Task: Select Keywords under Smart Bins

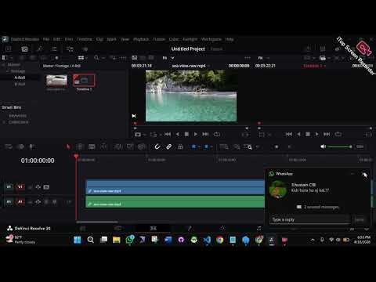Action: click(x=17, y=116)
